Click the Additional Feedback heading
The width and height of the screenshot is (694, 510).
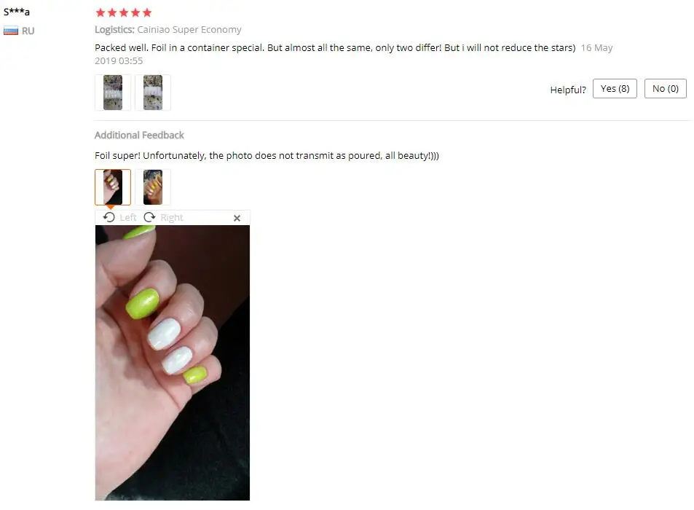(139, 135)
